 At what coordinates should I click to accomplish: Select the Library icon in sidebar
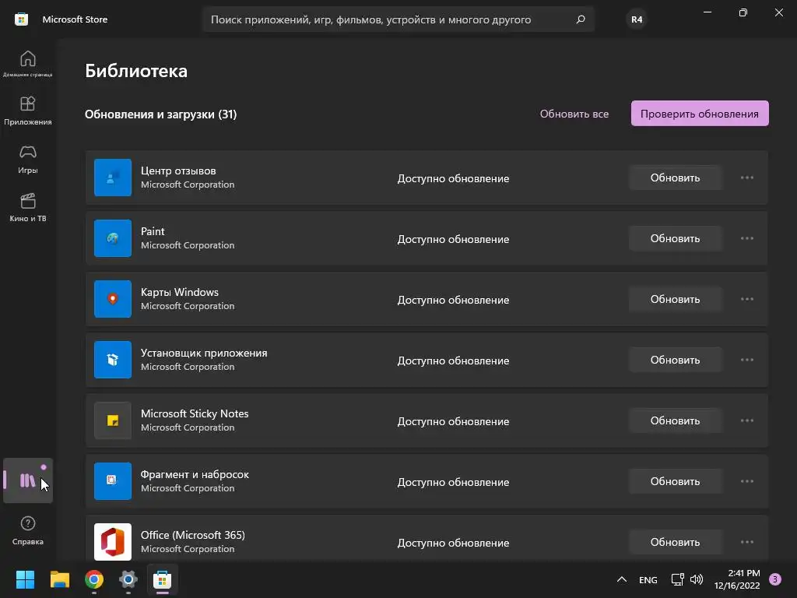(27, 480)
